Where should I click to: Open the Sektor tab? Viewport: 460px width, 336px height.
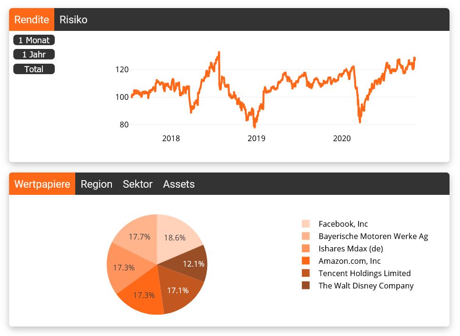(x=138, y=183)
